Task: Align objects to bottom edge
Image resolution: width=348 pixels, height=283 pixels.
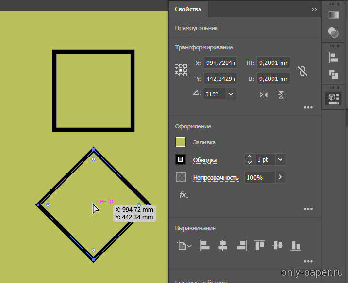Action: (296, 246)
